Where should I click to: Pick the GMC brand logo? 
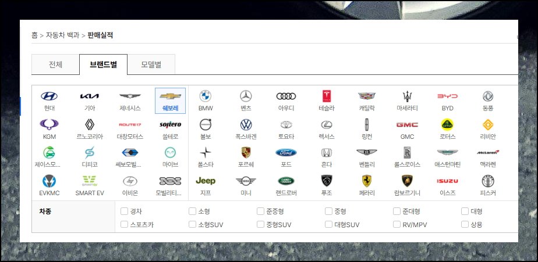[x=407, y=125]
